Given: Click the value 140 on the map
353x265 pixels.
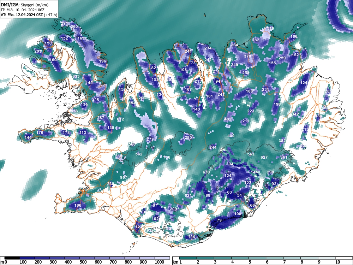Looking at the screenshot, I should click(196, 109).
